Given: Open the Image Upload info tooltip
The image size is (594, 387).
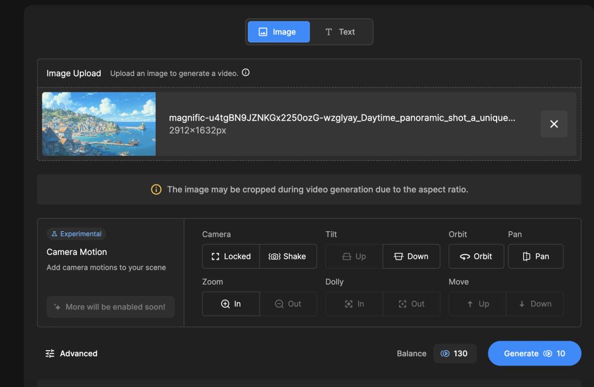Looking at the screenshot, I should click(x=245, y=72).
